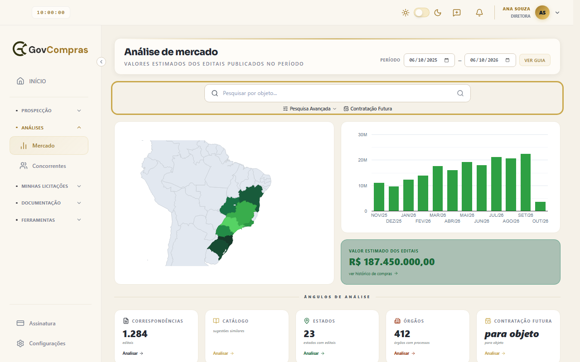The width and height of the screenshot is (580, 362).
Task: Click the OUT/26 bar in the chart
Action: click(x=540, y=206)
